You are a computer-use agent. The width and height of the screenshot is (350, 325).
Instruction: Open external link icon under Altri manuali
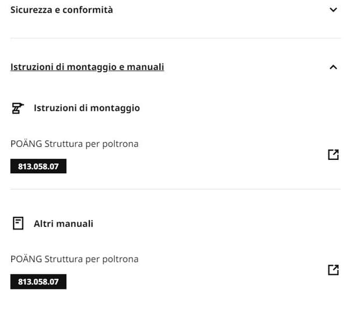point(333,270)
